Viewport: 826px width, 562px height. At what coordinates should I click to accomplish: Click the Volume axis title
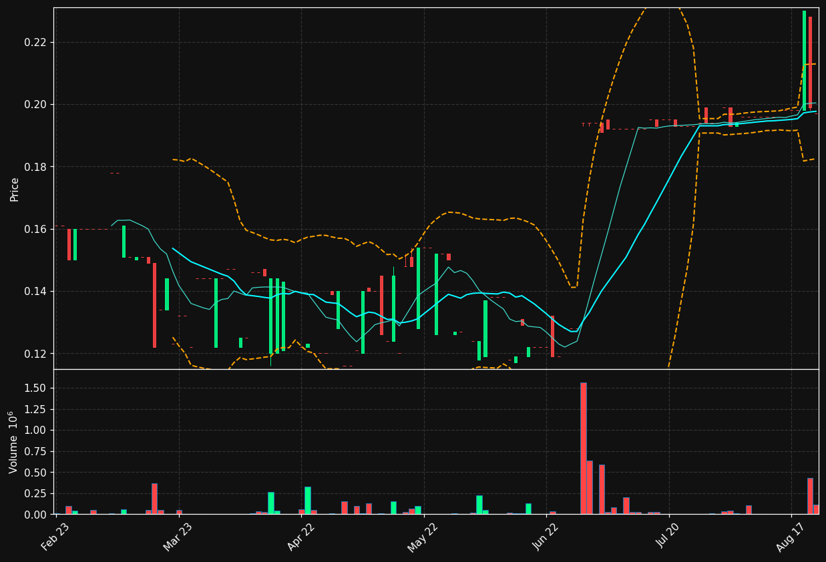(x=13, y=442)
